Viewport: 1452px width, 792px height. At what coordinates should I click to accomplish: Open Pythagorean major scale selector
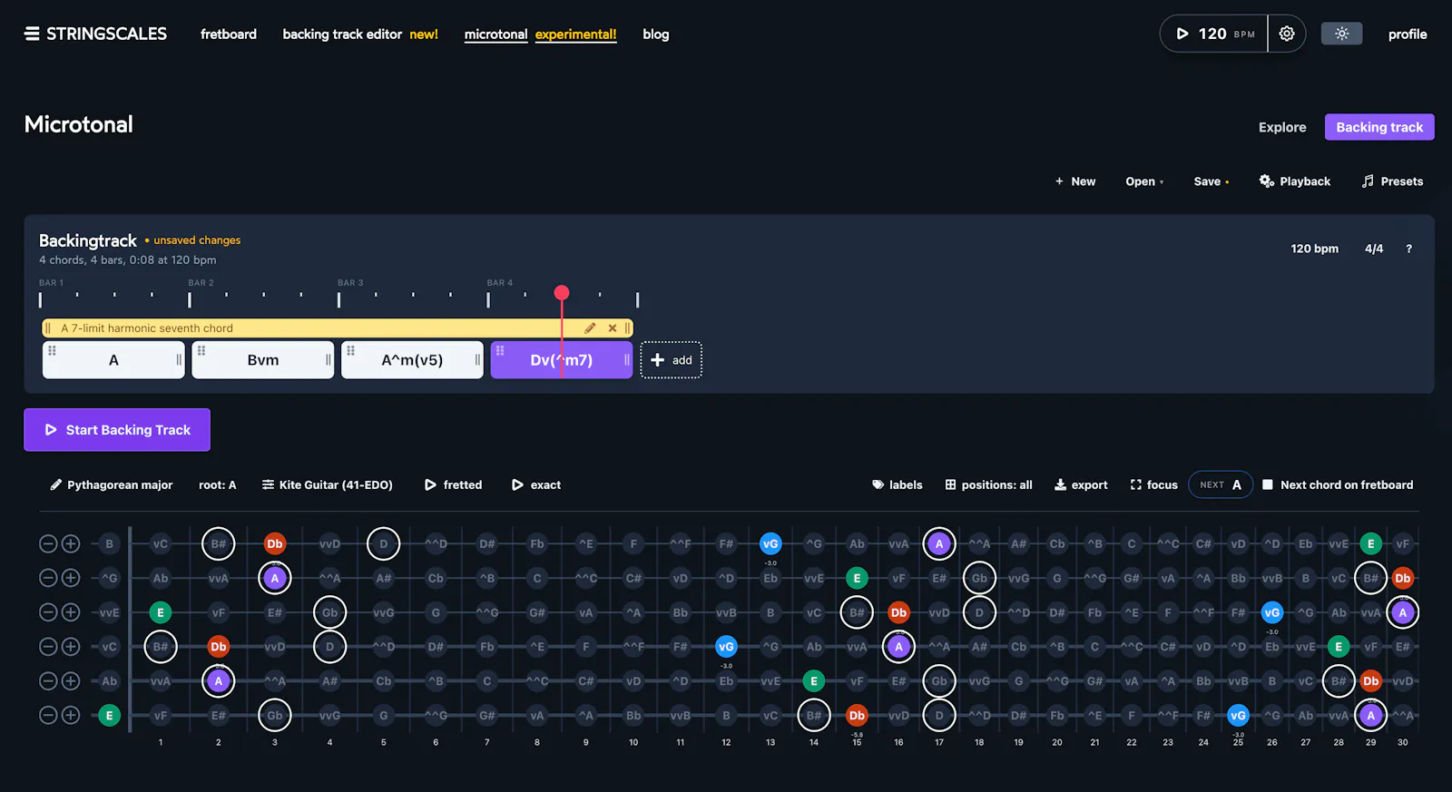111,485
